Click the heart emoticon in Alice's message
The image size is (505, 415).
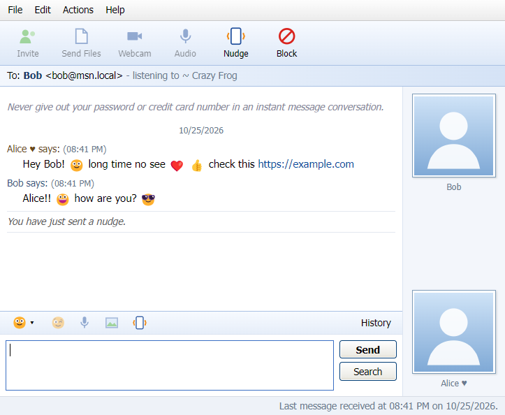point(177,166)
